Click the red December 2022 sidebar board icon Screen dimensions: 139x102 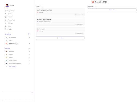coord(7,43)
